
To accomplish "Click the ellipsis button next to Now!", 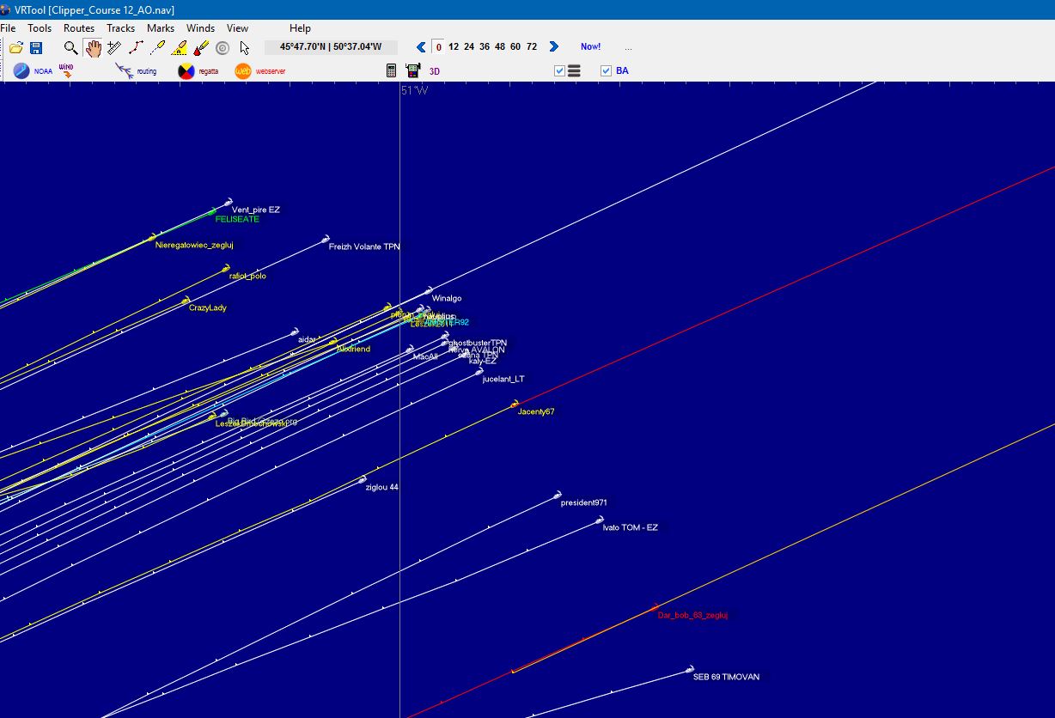I will [628, 48].
